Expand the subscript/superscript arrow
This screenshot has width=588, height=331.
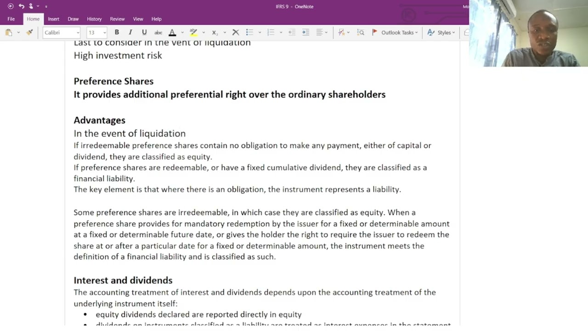click(224, 33)
